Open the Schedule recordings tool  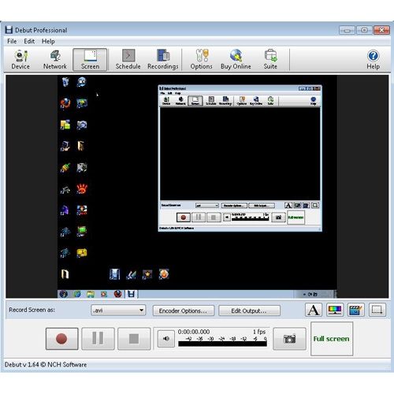(128, 60)
